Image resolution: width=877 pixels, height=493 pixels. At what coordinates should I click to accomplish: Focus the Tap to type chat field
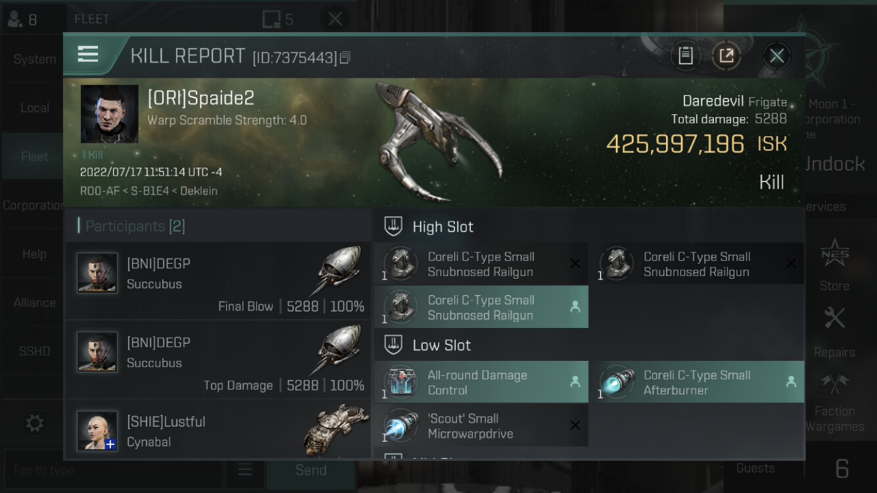(113, 470)
